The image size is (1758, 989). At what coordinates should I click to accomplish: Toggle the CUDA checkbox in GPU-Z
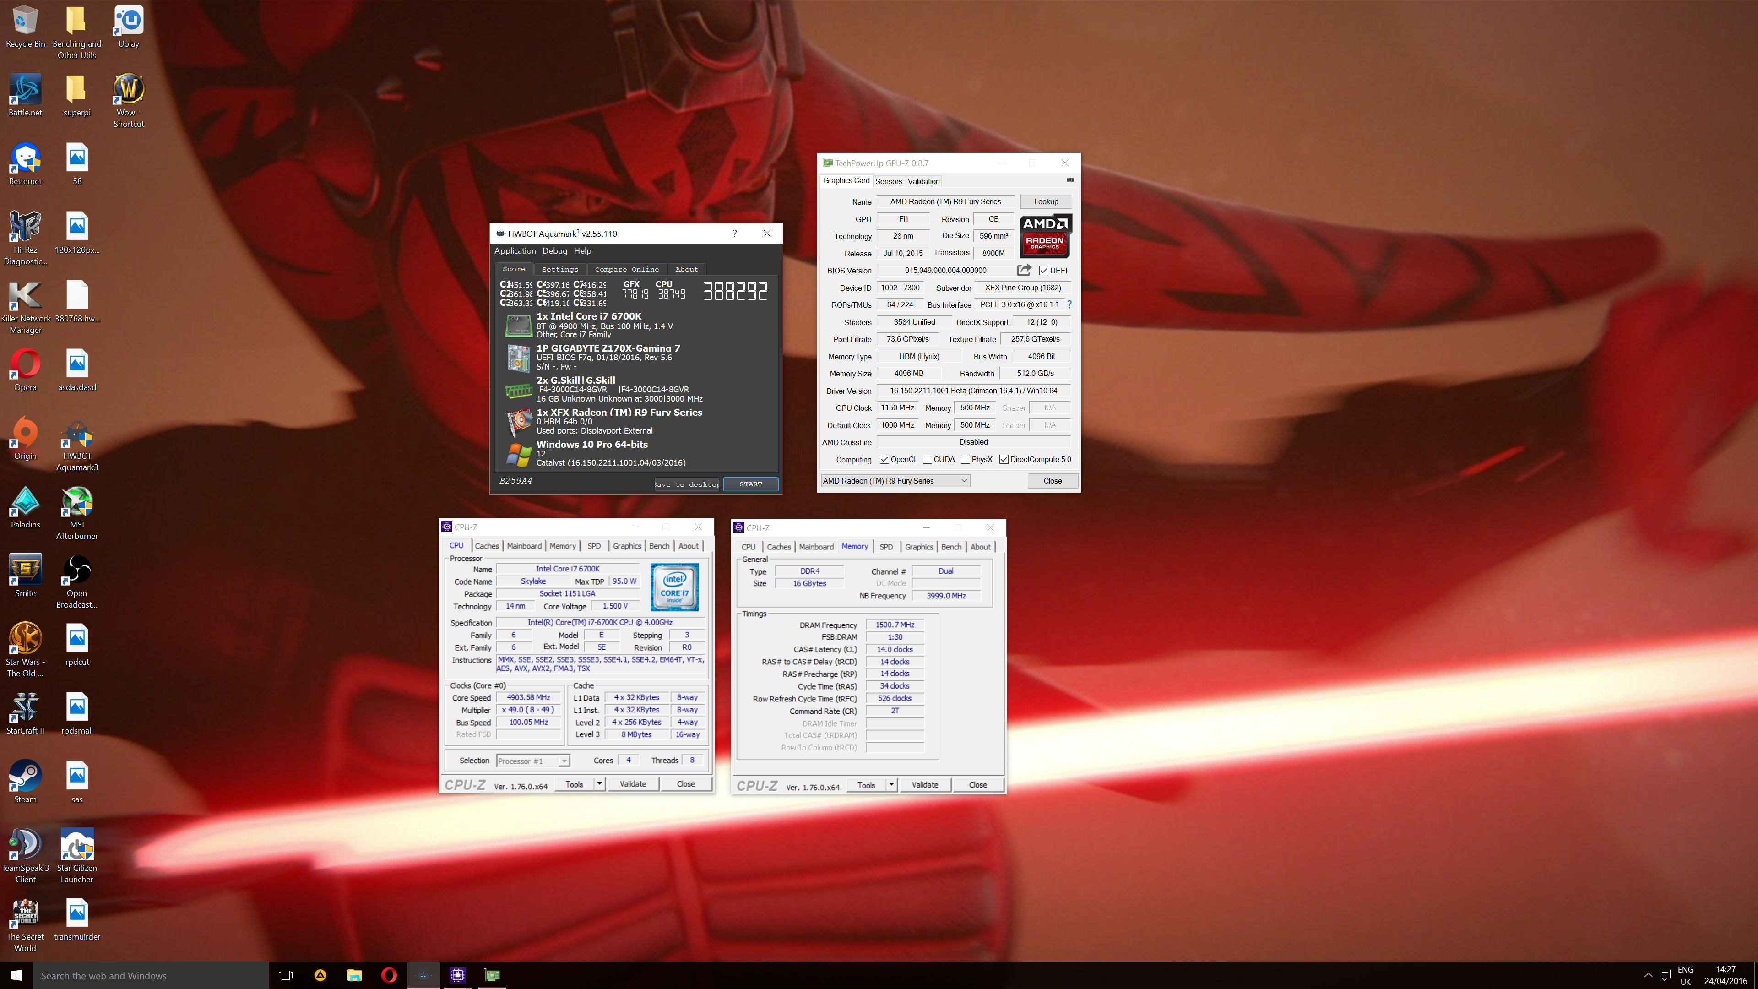click(x=928, y=459)
